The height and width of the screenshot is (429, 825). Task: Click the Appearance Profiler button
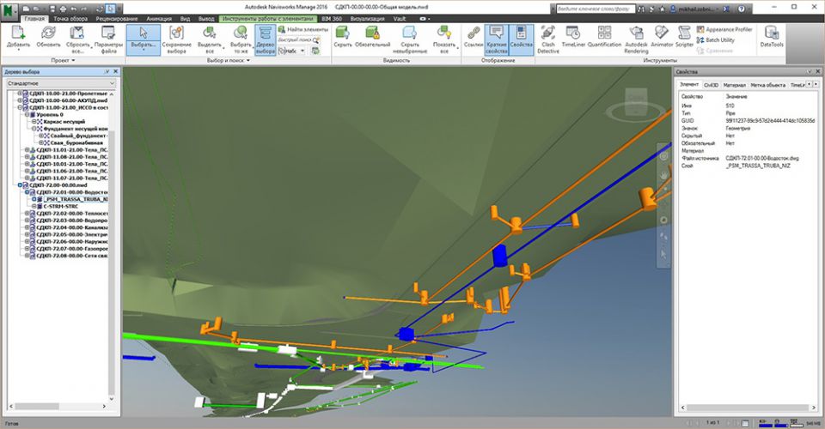pyautogui.click(x=724, y=29)
